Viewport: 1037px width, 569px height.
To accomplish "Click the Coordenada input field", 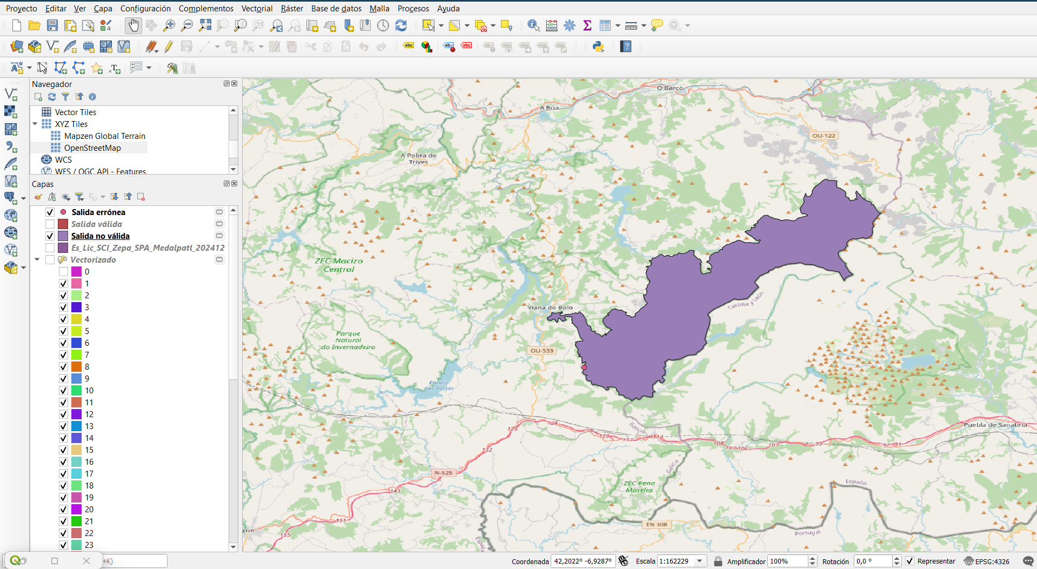I will click(x=583, y=561).
